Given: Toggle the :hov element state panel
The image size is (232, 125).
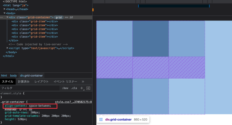Looking at the screenshot, I should (65, 88).
